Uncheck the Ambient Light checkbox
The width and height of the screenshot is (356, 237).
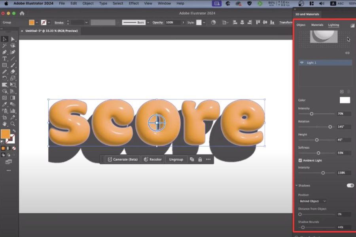(300, 160)
